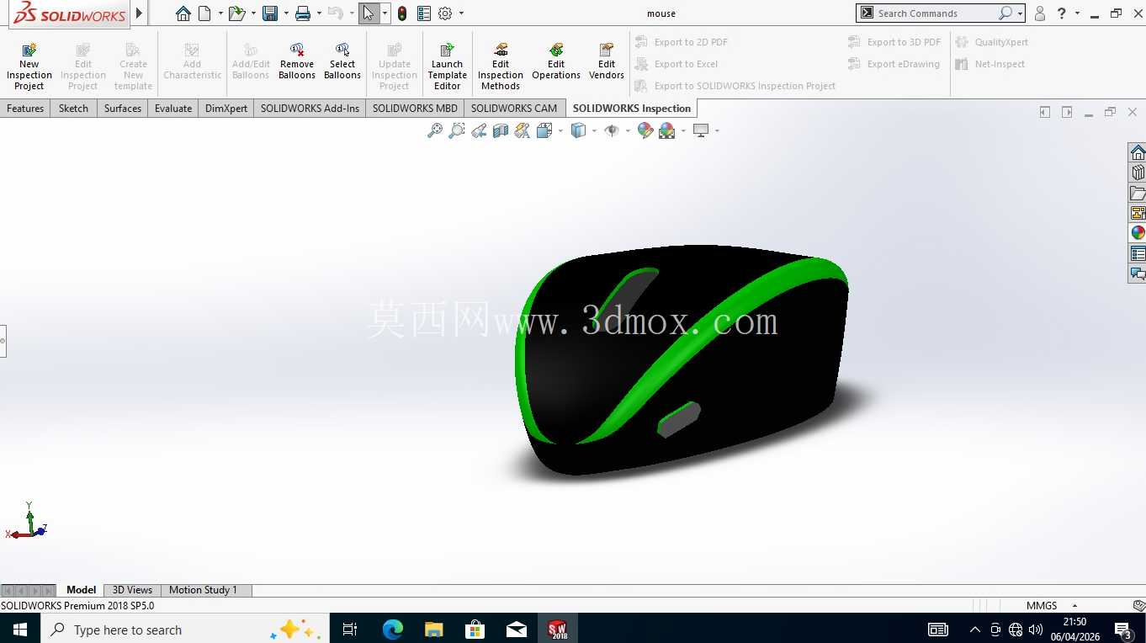Open the SOLIDWORKS Add-Ins tab

pyautogui.click(x=310, y=109)
